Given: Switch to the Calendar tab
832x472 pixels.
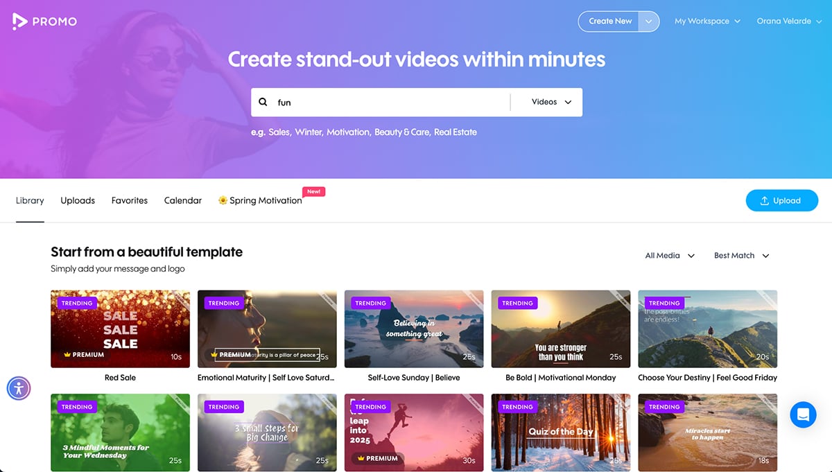Looking at the screenshot, I should coord(182,200).
